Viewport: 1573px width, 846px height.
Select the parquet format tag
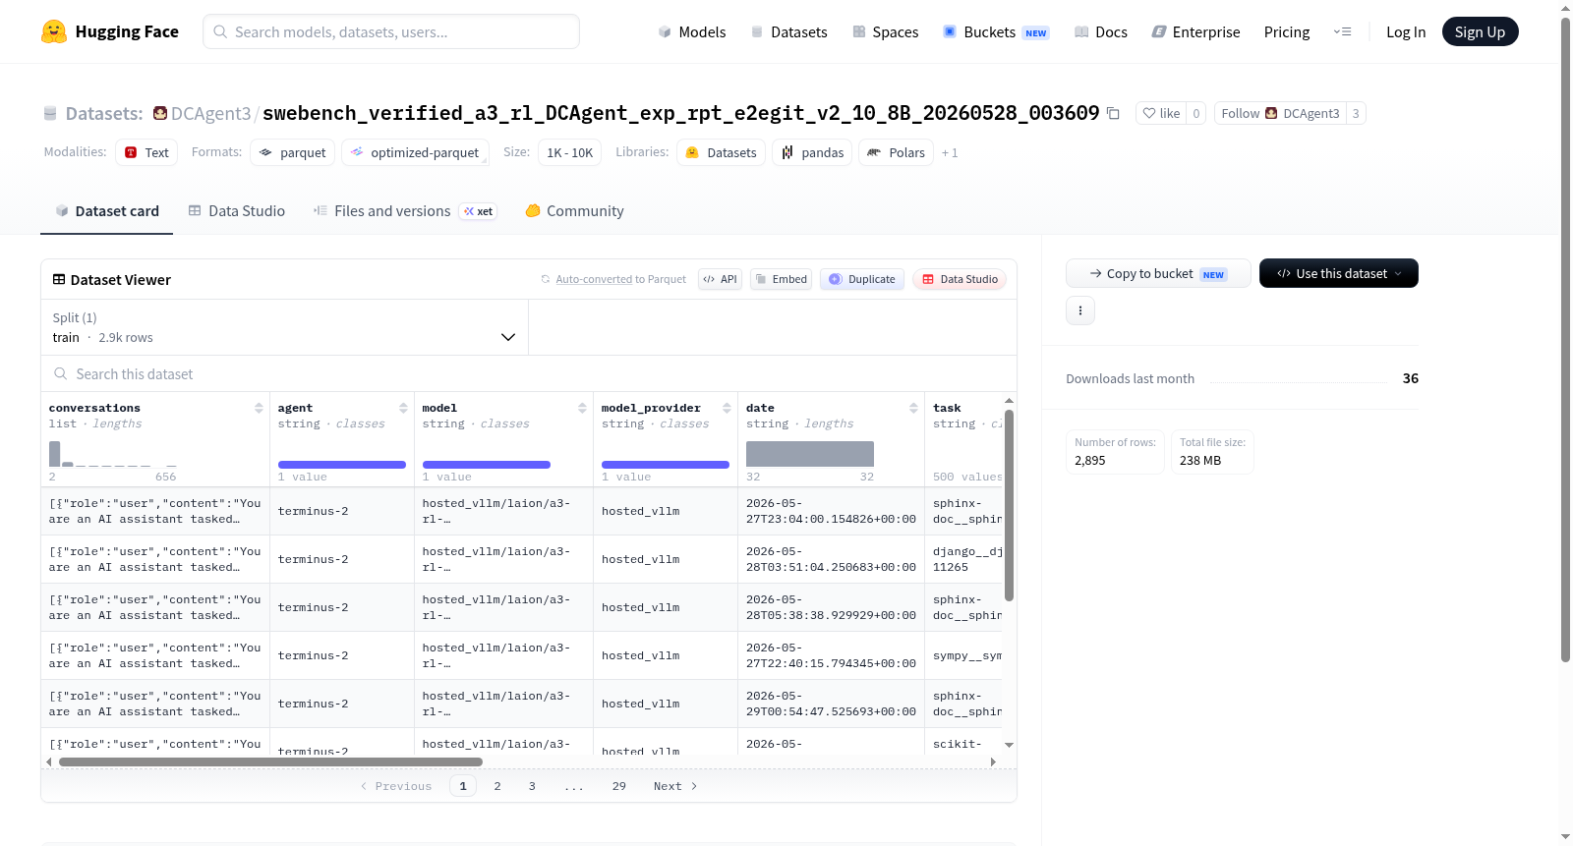click(293, 152)
